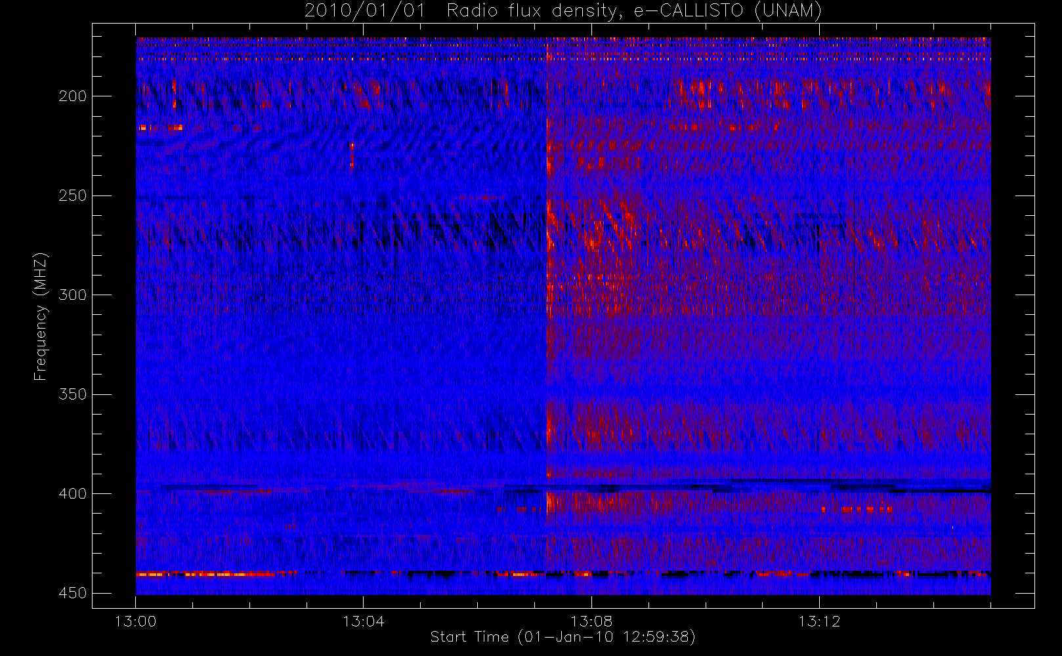
Task: Click the 13:04 time axis label
Action: tap(363, 621)
